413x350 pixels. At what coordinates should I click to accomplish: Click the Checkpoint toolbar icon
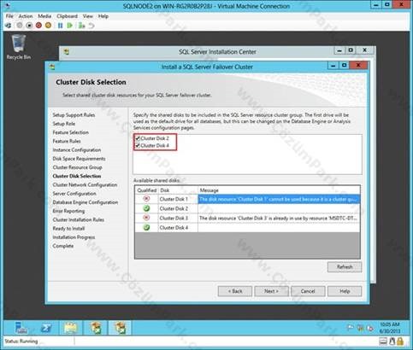82,26
